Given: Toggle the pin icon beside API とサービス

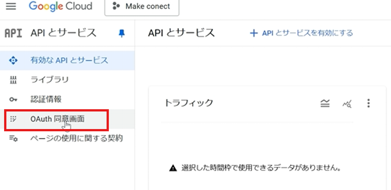Looking at the screenshot, I should point(121,33).
